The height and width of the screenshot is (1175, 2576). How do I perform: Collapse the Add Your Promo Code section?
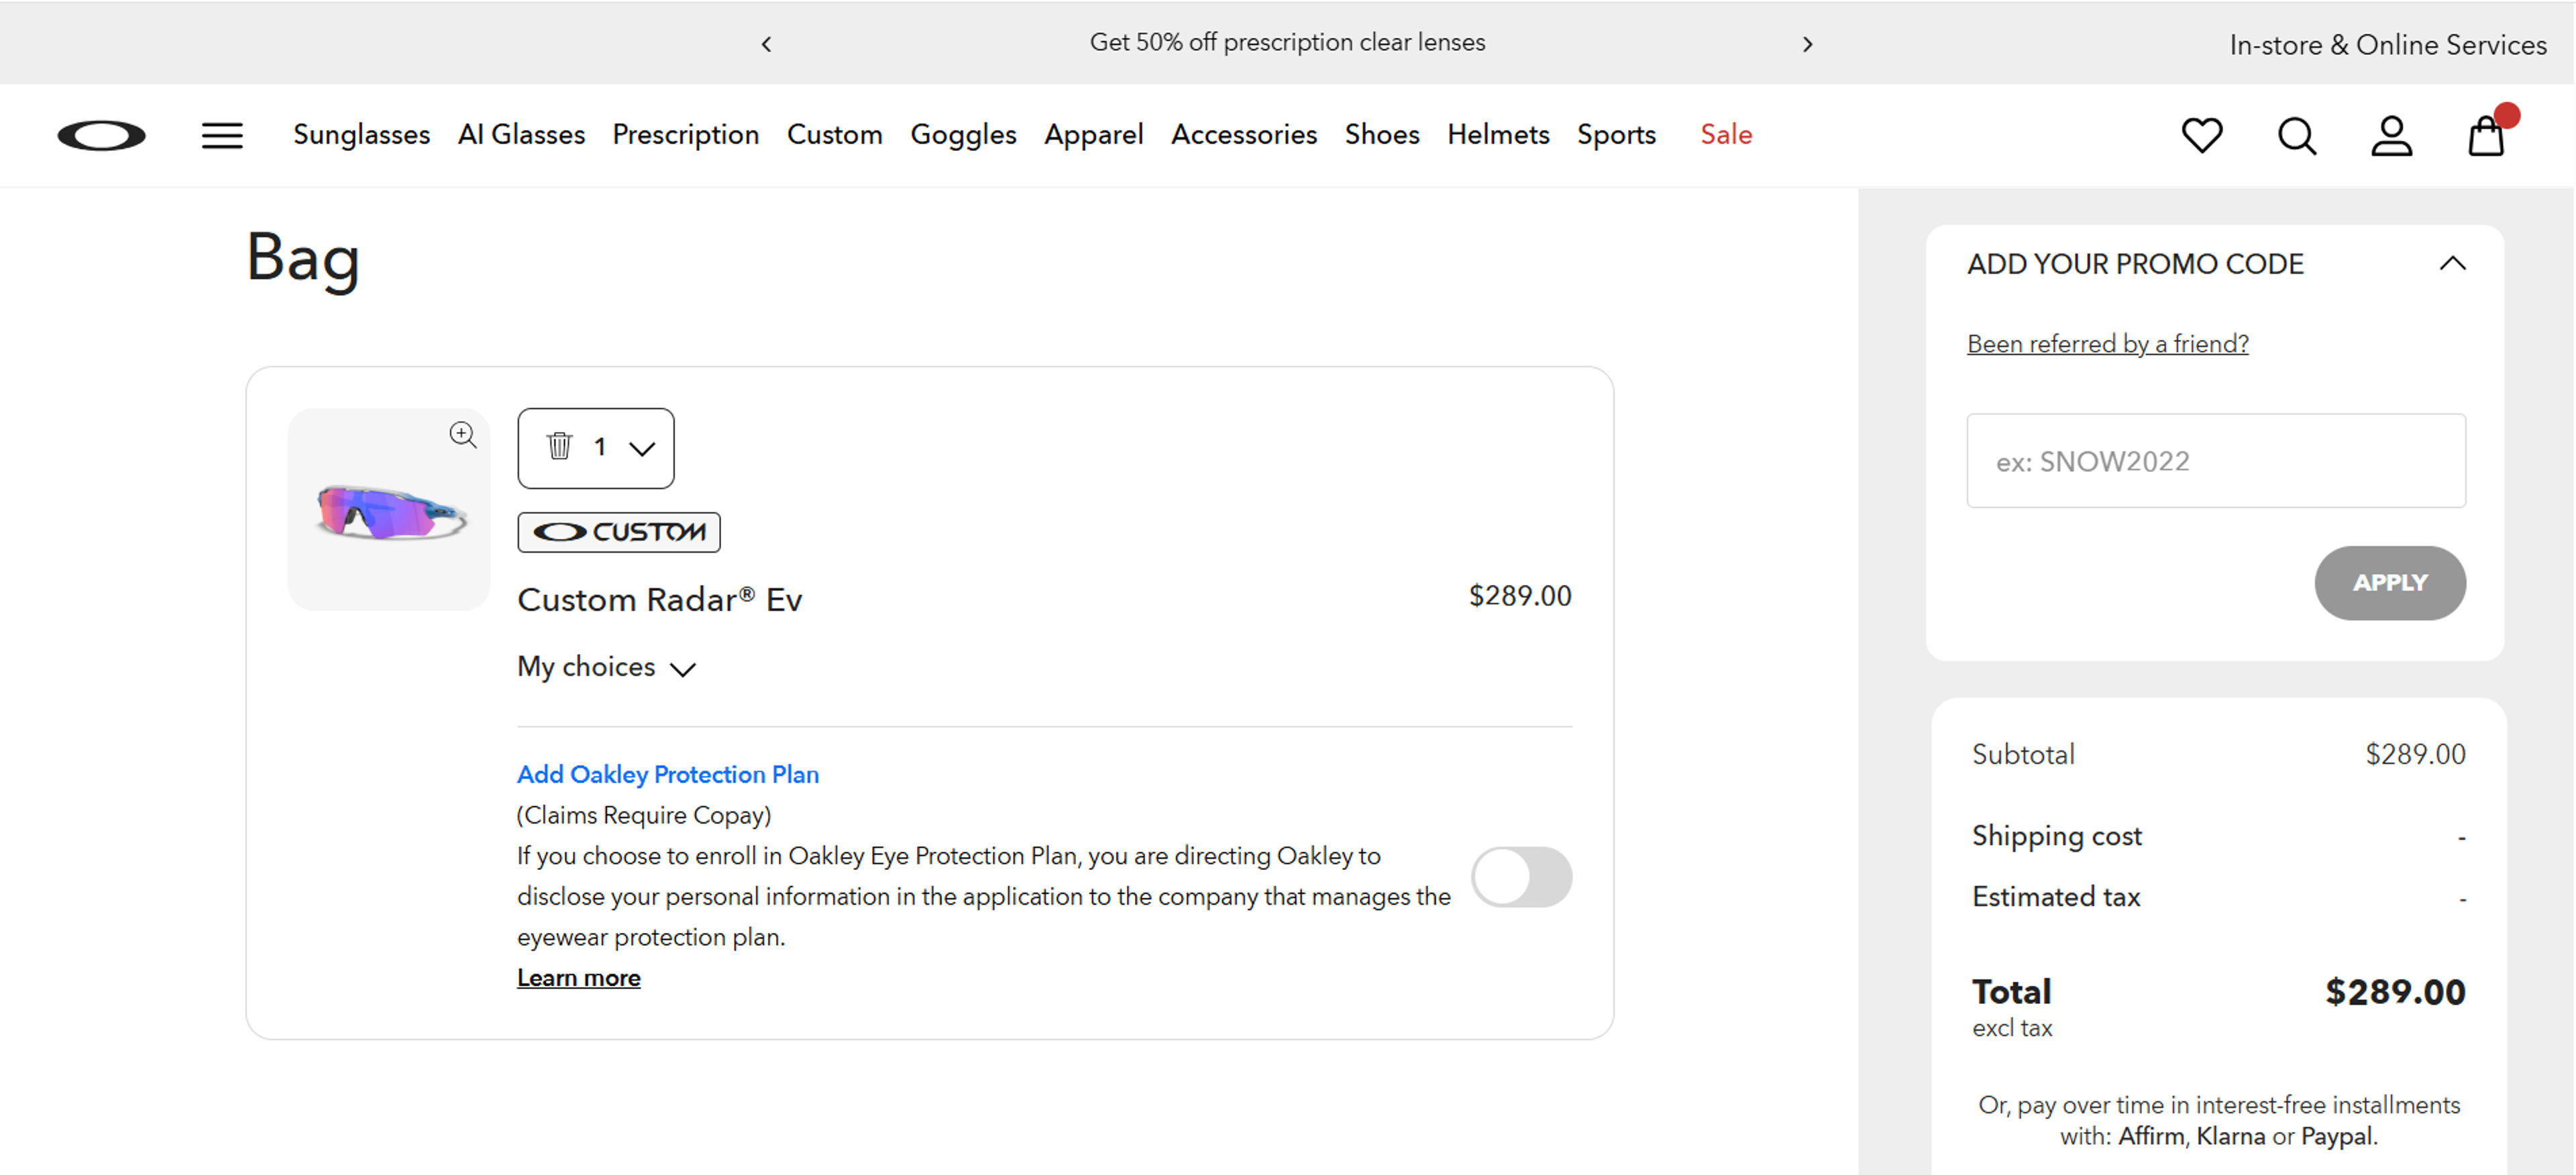click(x=2452, y=264)
